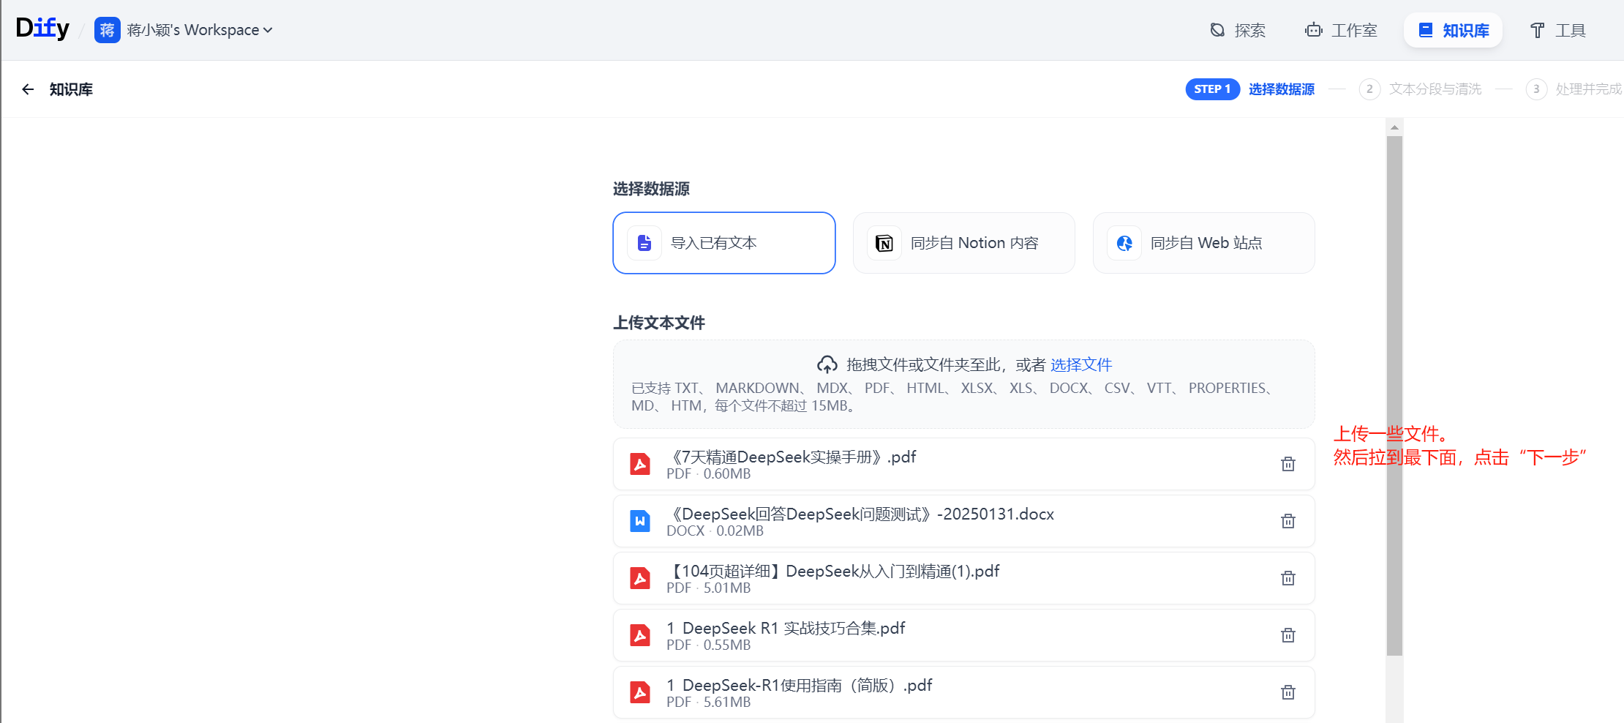Click the 选择数据源 section heading
This screenshot has width=1624, height=723.
click(651, 189)
